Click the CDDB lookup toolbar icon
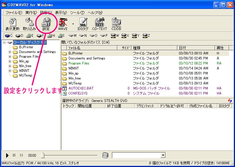 coord(116,24)
